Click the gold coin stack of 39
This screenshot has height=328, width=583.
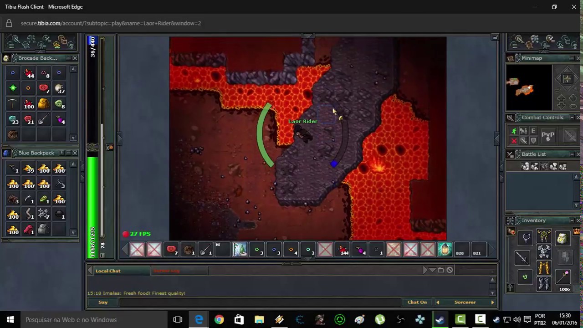click(x=28, y=168)
